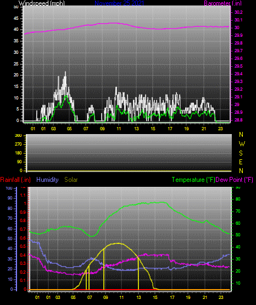256x305 pixels.
Task: Click 0.2 on the red rainfall axis
Action: coord(23,272)
